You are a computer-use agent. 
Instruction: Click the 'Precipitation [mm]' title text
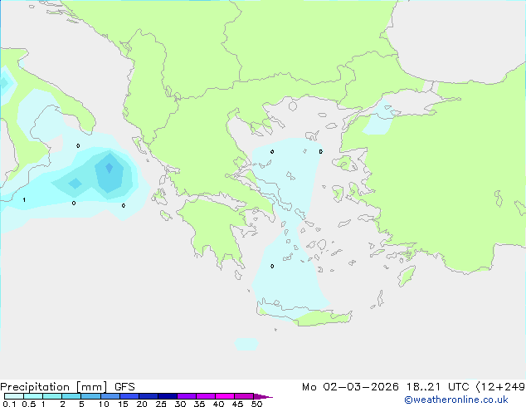point(54,387)
